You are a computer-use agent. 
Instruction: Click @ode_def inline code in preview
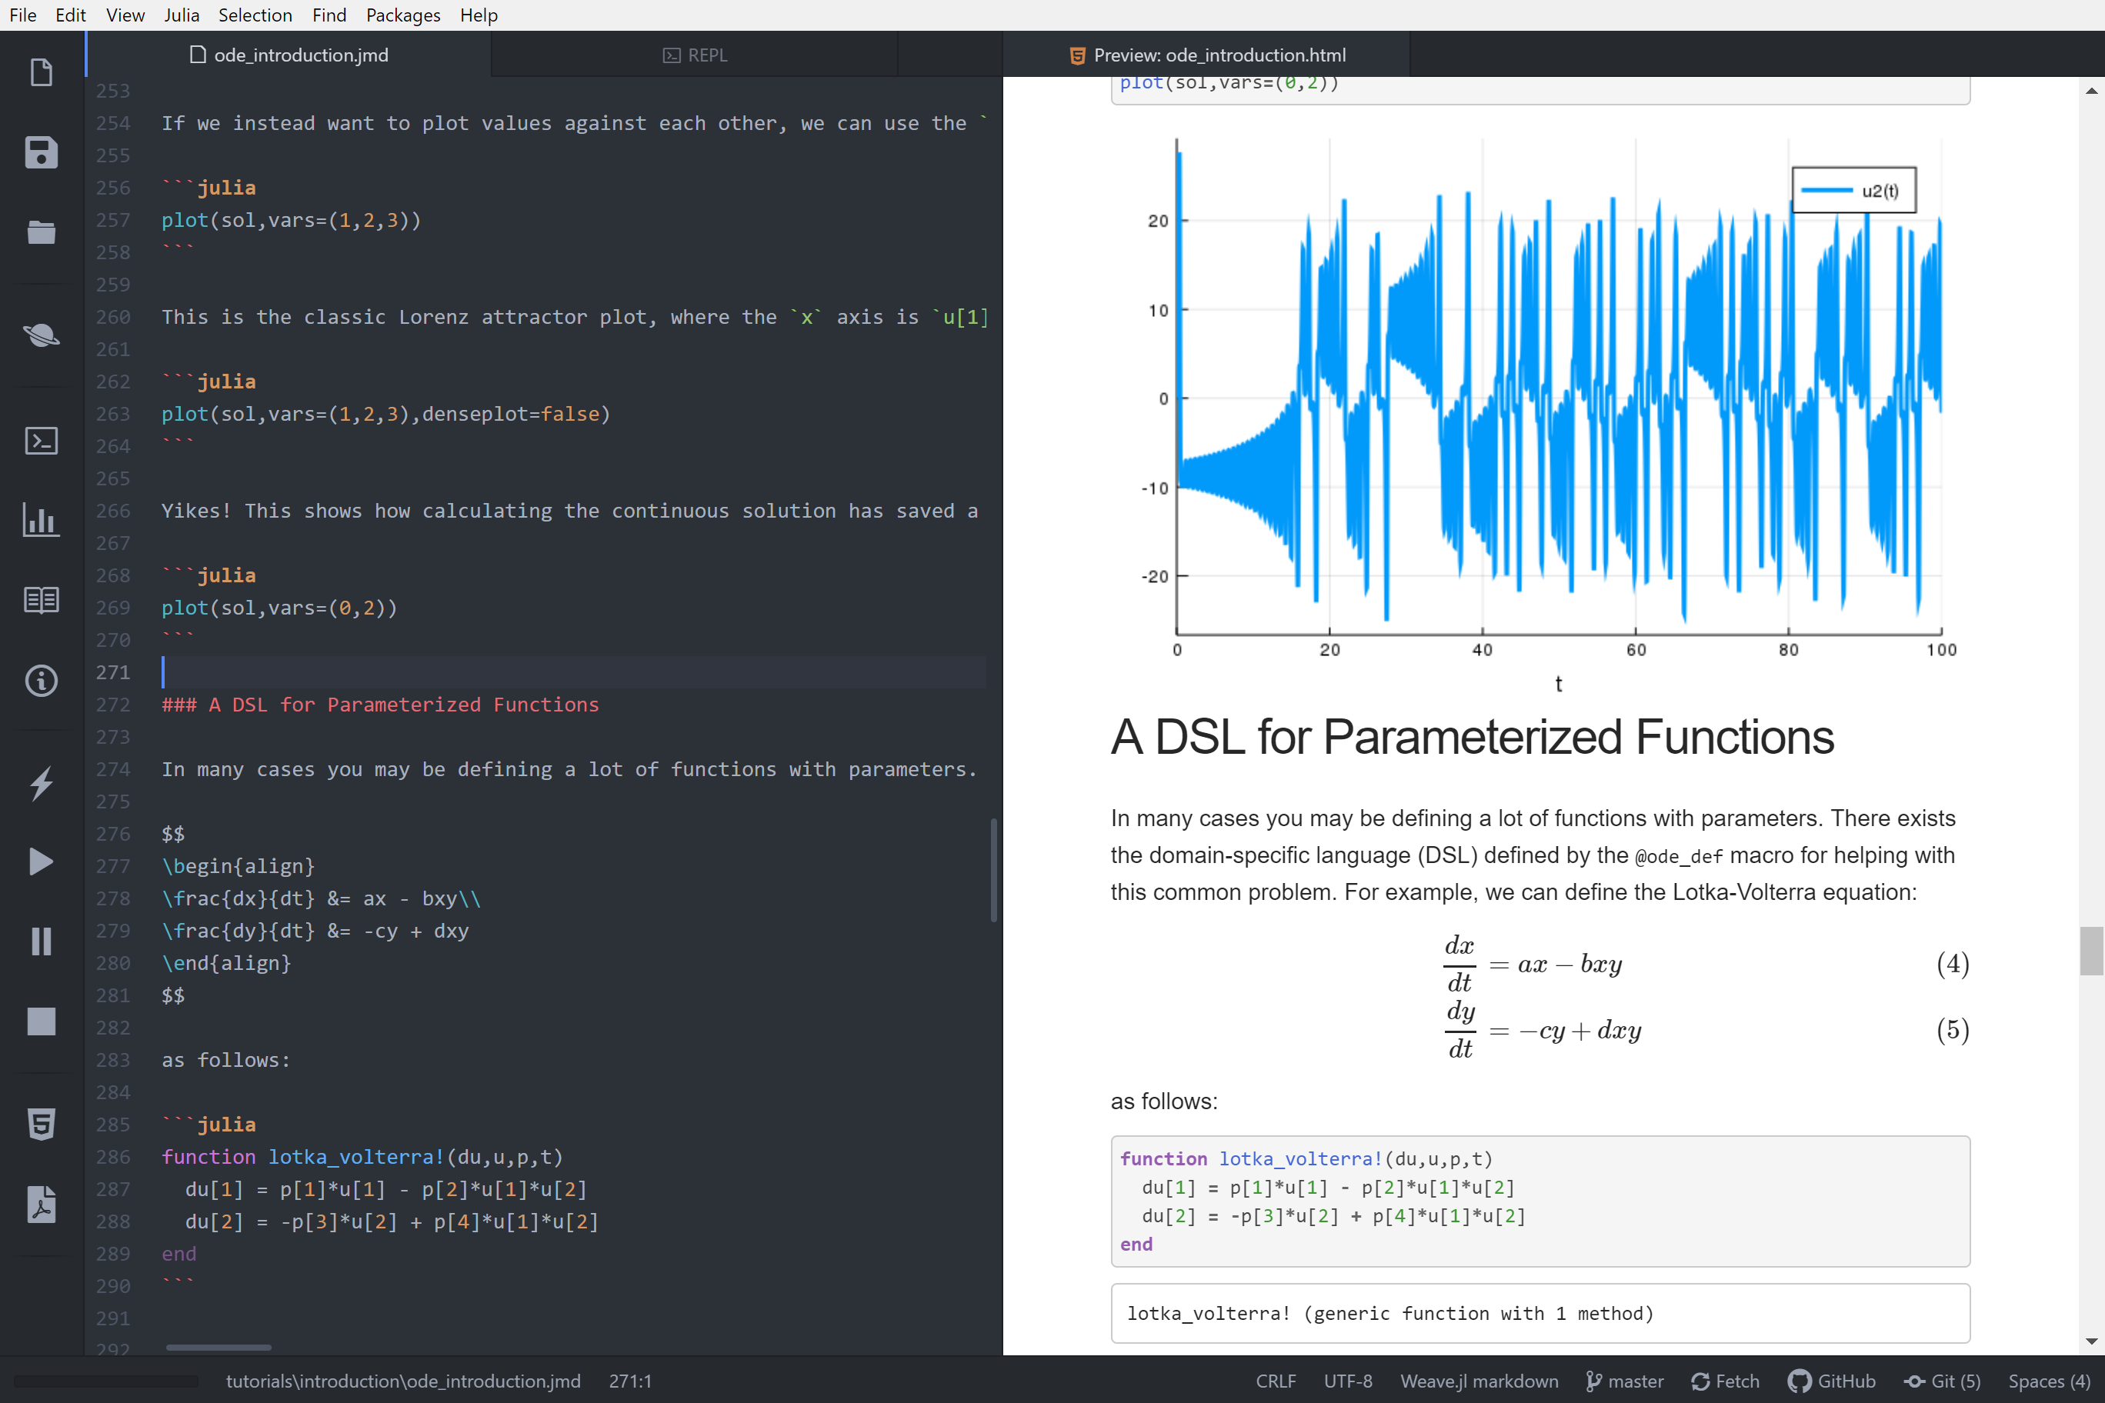pyautogui.click(x=1678, y=856)
